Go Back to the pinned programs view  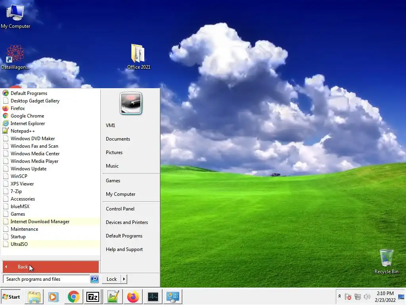pyautogui.click(x=51, y=266)
